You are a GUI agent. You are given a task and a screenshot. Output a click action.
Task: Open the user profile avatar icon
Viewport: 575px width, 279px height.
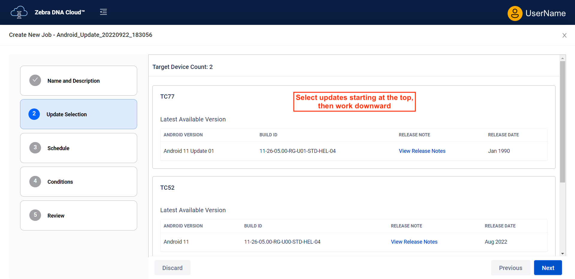coord(515,13)
